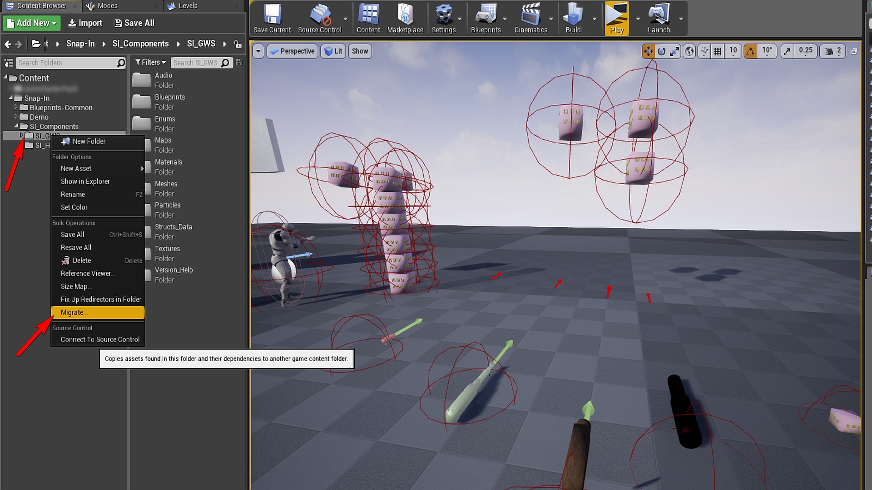Adjust the camera speed control
872x490 pixels.
832,51
